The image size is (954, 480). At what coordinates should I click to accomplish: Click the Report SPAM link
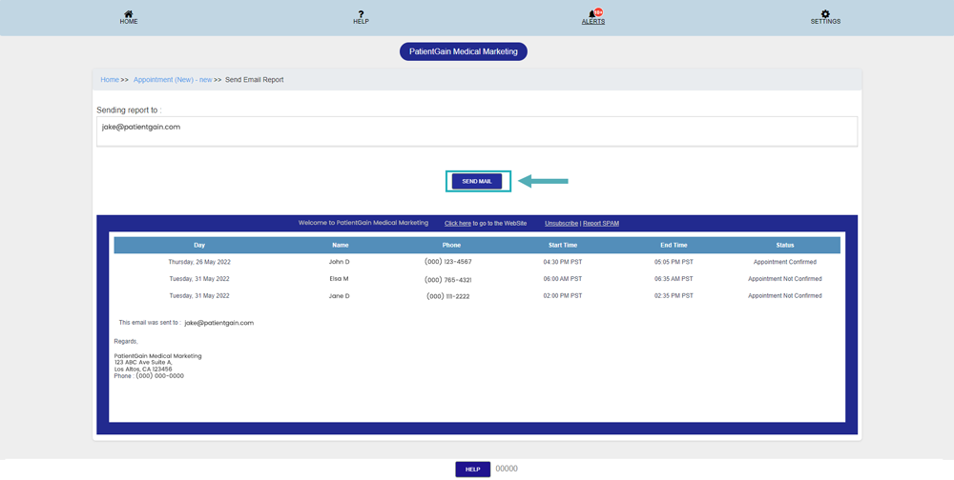coord(601,224)
